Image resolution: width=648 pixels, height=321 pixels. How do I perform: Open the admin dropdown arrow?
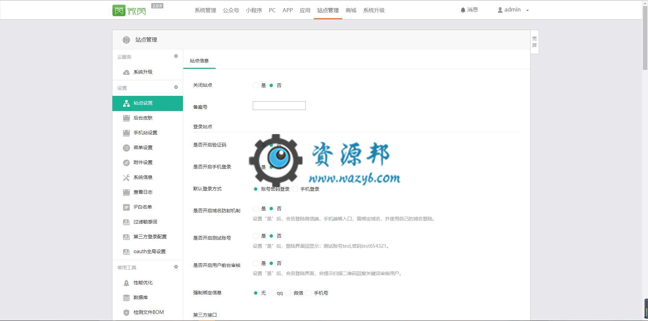(528, 10)
